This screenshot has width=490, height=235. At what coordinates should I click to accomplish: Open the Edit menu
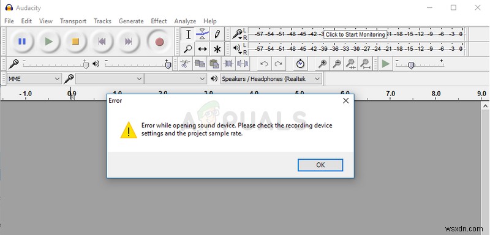[26, 21]
